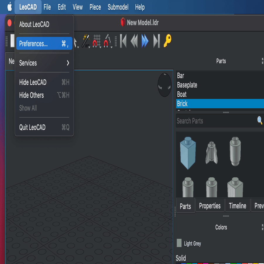The width and height of the screenshot is (264, 264).
Task: Open Preferences from the menu
Action: (44, 43)
